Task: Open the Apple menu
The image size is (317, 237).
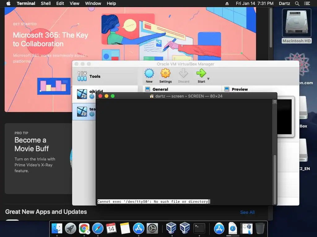Action: tap(8, 3)
